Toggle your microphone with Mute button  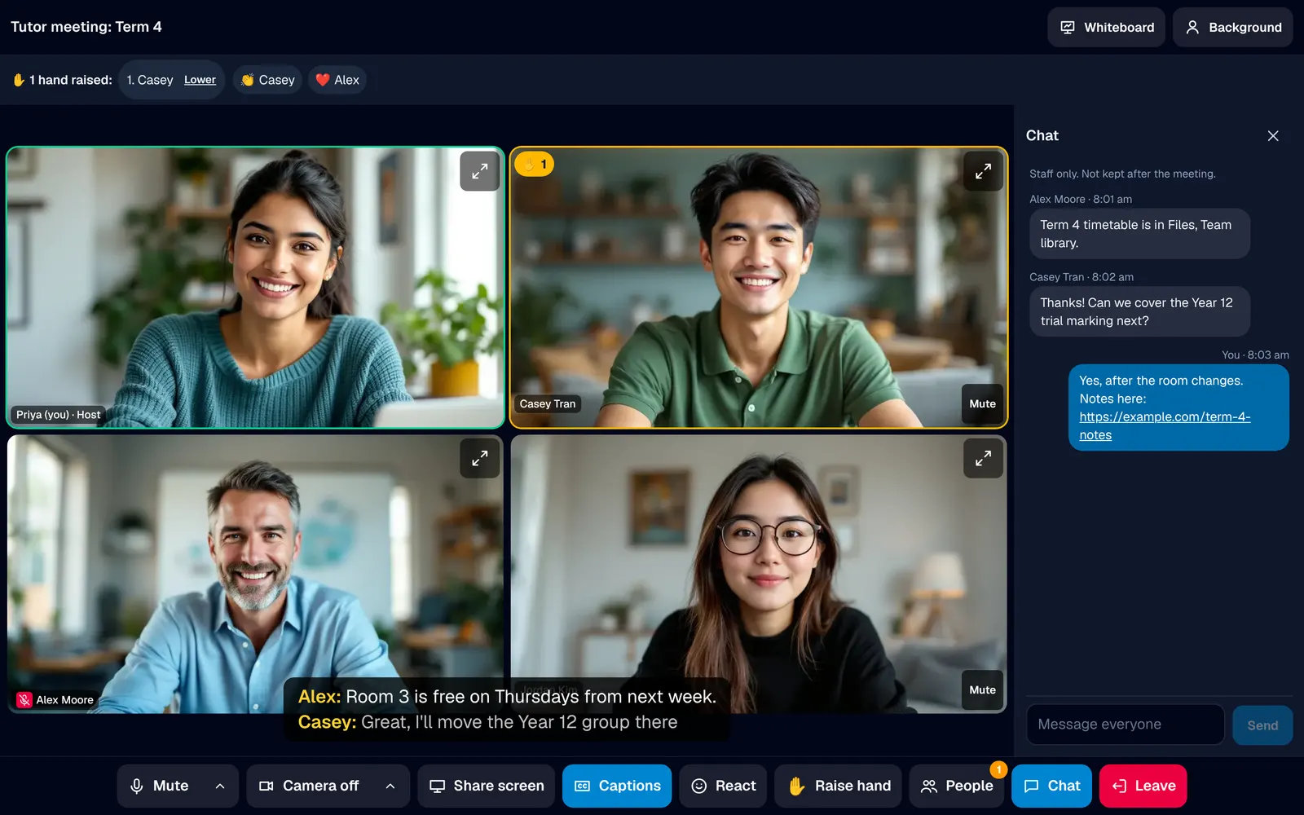pos(160,786)
